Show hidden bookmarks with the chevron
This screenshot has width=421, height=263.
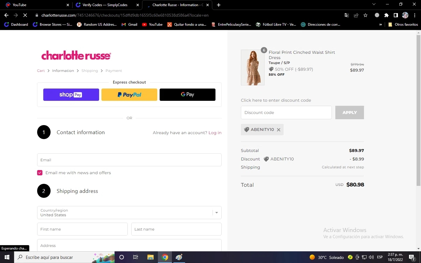(380, 25)
